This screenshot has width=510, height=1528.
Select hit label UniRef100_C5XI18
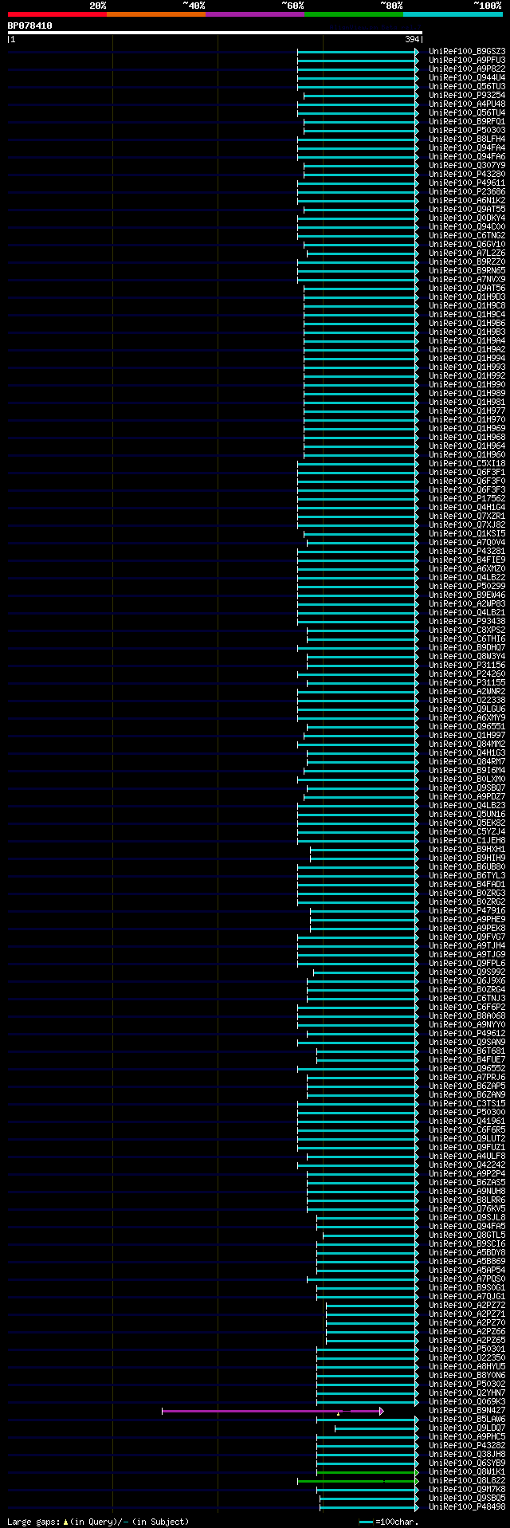click(x=467, y=463)
